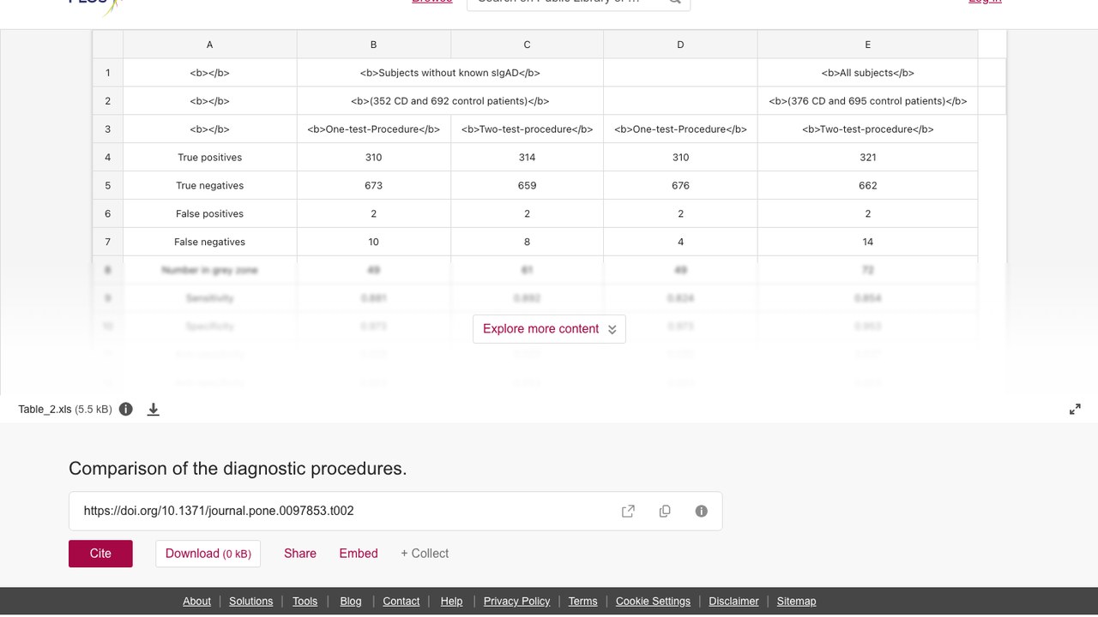The width and height of the screenshot is (1098, 617).
Task: Open the Privacy Policy footer link
Action: pyautogui.click(x=516, y=601)
